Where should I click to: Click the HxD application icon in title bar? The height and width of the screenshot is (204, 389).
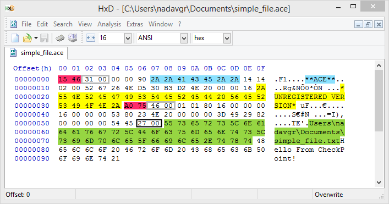tap(10, 8)
